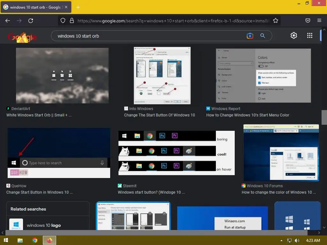Open File Explorer from taskbar

tap(20, 241)
